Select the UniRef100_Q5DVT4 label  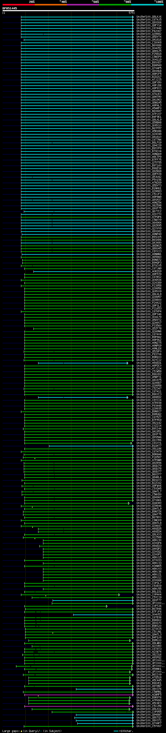point(149,37)
